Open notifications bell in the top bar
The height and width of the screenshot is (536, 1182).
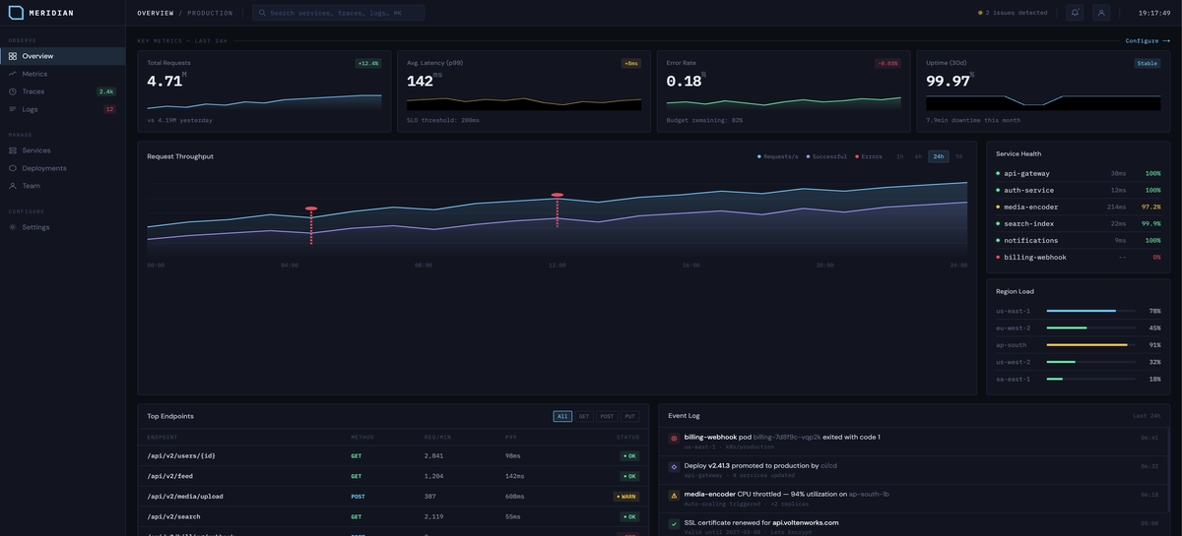pyautogui.click(x=1075, y=13)
